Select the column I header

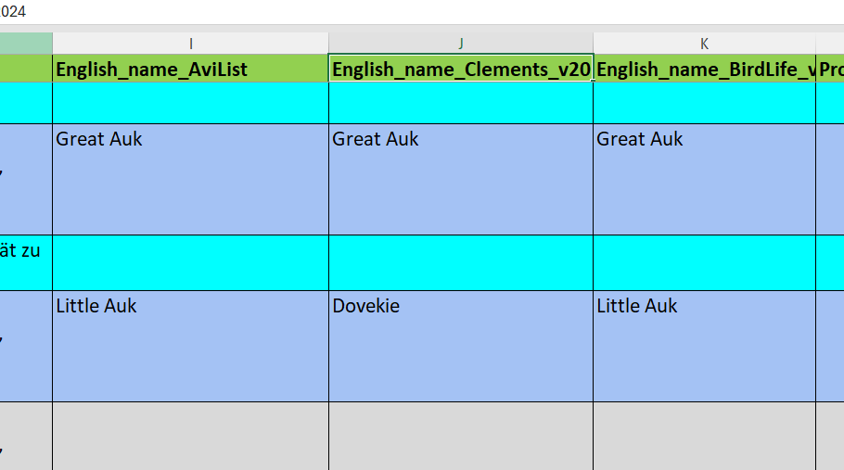click(190, 44)
